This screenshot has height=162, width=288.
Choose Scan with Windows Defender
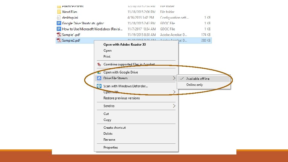(x=126, y=86)
